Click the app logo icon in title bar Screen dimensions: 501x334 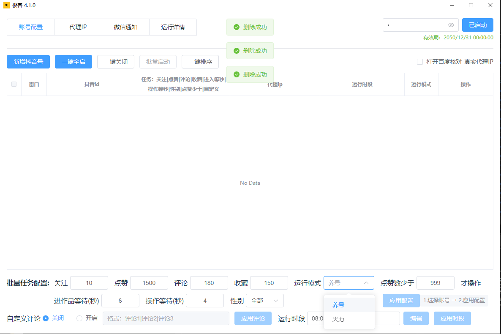(7, 5)
